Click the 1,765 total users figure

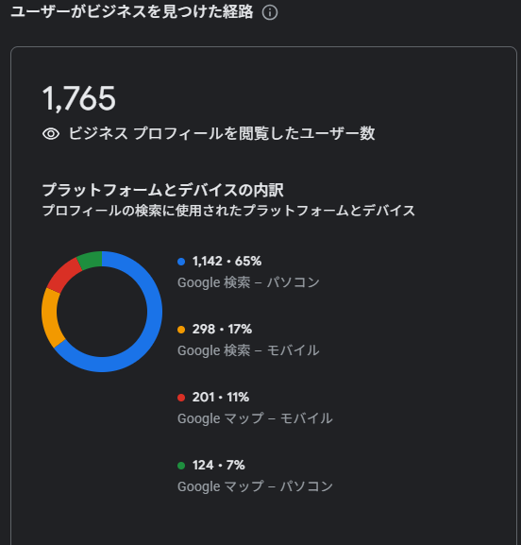point(79,99)
